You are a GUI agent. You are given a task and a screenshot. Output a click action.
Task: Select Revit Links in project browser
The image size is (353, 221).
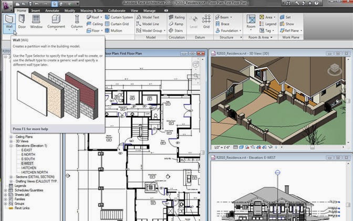click(22, 208)
